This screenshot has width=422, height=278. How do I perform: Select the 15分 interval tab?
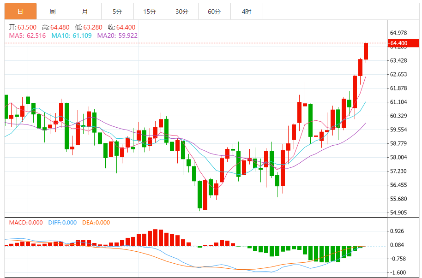click(x=150, y=12)
